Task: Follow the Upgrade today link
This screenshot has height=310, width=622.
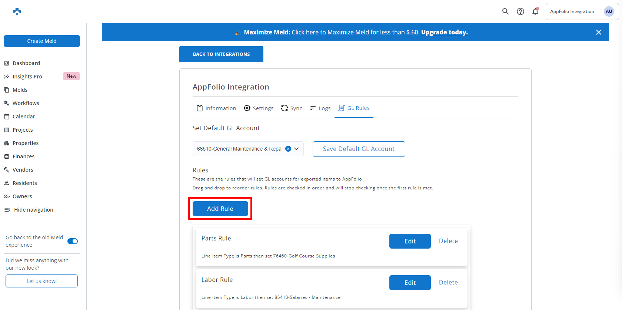Action: (x=444, y=32)
